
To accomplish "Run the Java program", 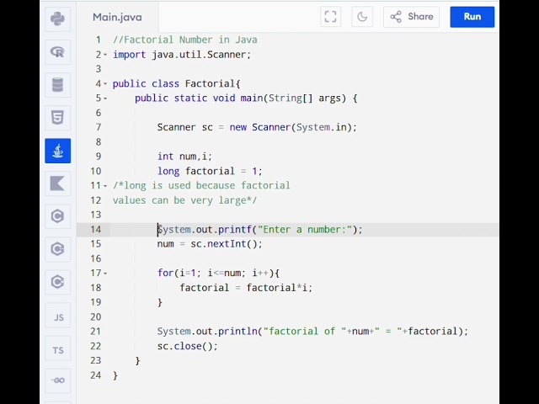I will [x=472, y=17].
